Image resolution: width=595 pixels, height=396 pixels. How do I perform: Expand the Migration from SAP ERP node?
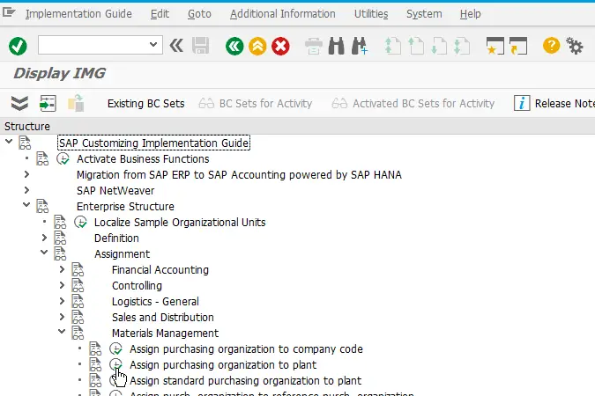pos(26,174)
